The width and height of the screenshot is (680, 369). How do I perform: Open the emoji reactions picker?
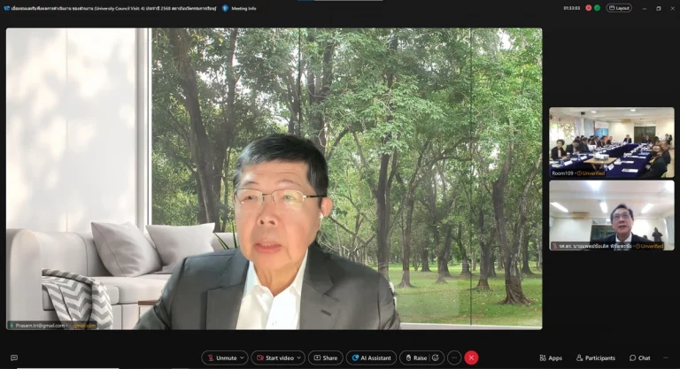436,357
